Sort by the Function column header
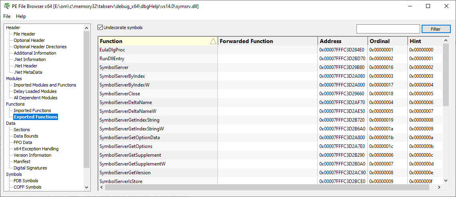The width and height of the screenshot is (456, 197). pyautogui.click(x=158, y=41)
